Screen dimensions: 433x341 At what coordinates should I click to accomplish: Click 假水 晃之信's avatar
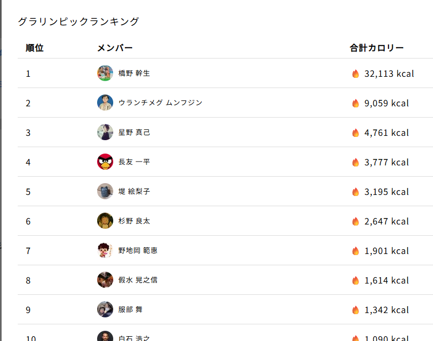105,280
